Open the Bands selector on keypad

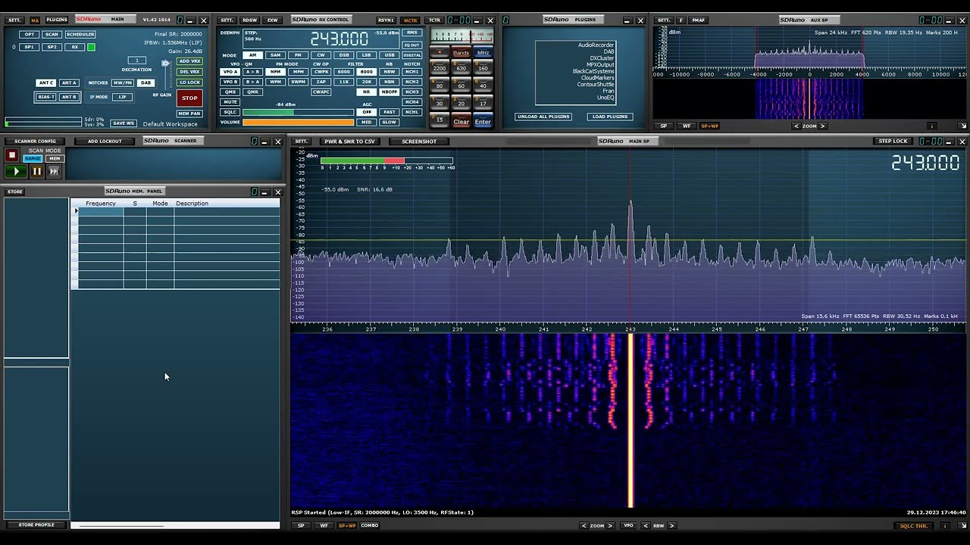tap(461, 53)
